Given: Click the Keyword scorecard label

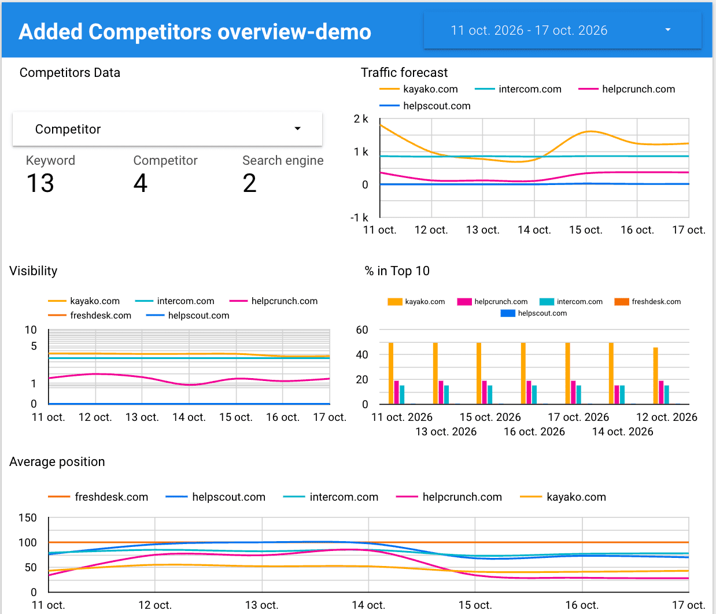Looking at the screenshot, I should [50, 161].
